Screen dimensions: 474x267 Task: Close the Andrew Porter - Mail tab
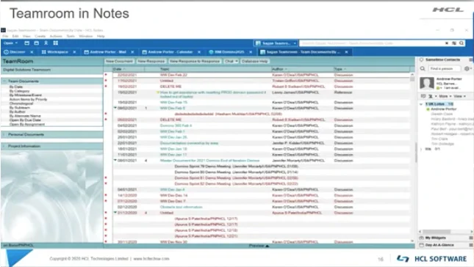[x=132, y=52]
